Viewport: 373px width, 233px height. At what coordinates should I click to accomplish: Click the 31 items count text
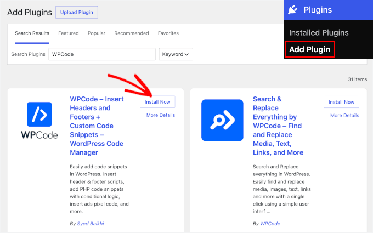point(357,79)
